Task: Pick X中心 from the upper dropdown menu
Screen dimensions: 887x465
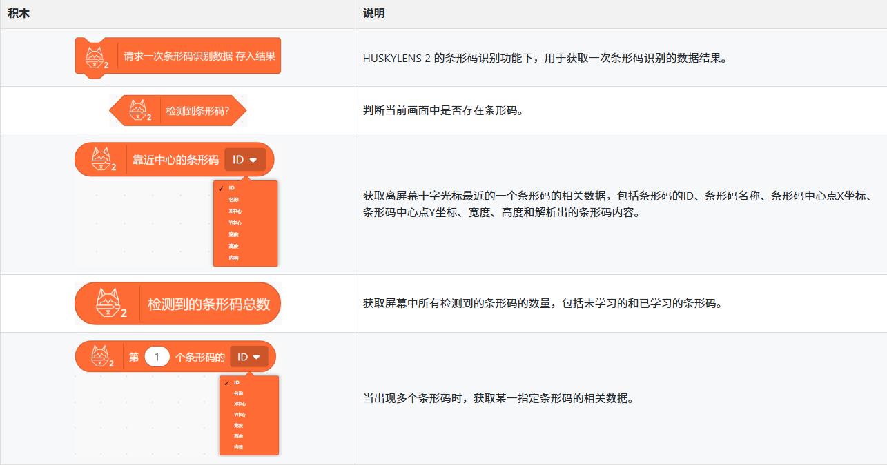Action: pos(235,211)
